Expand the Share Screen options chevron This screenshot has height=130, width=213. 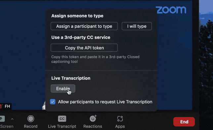(12, 119)
